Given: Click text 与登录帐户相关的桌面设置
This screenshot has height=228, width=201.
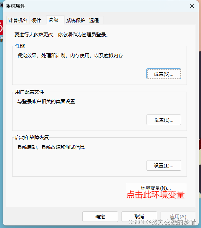Looking at the screenshot, I should coord(46,101).
